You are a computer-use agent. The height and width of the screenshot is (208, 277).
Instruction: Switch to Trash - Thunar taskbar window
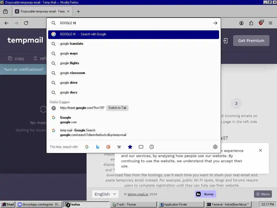click(x=134, y=204)
